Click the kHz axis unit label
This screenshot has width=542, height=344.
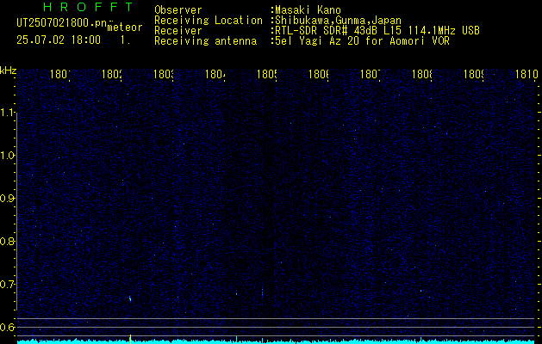8,71
